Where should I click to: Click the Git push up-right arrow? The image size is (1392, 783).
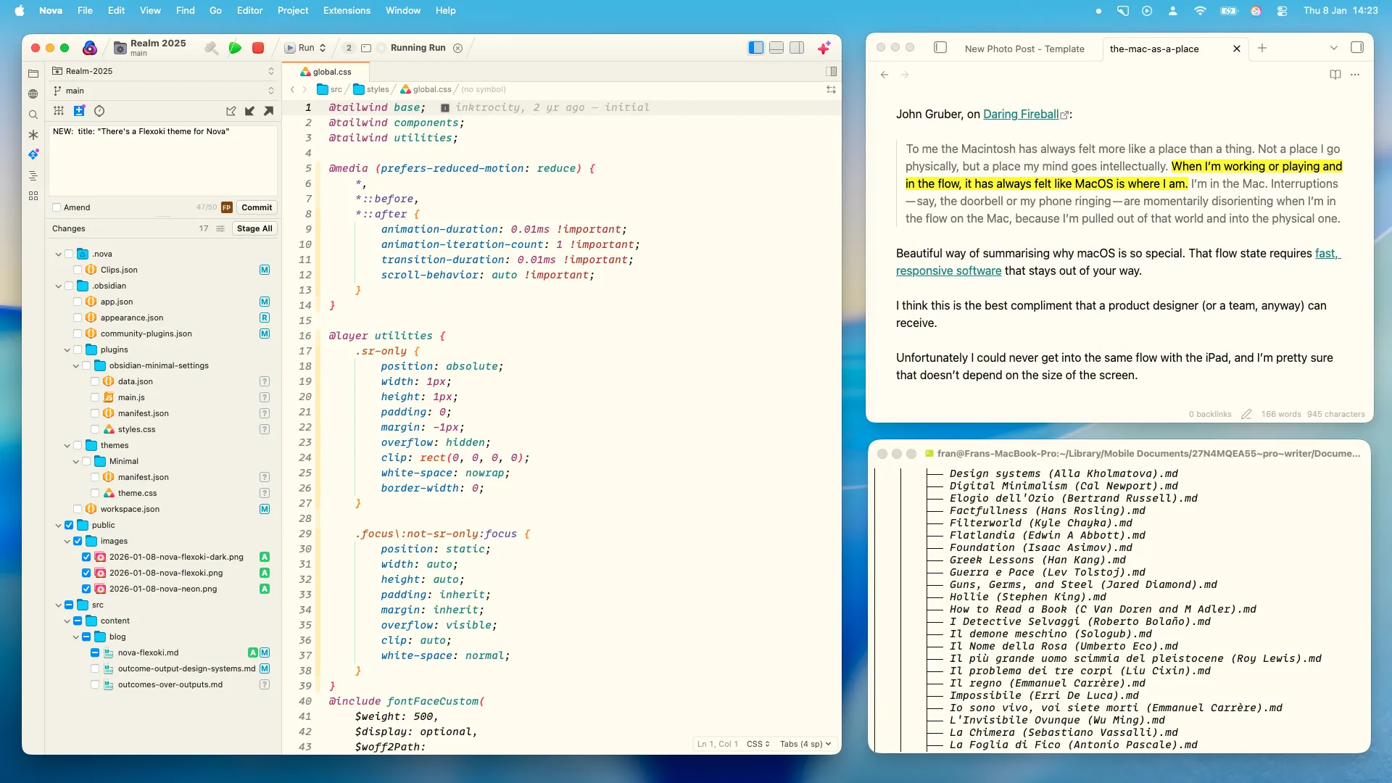(268, 111)
